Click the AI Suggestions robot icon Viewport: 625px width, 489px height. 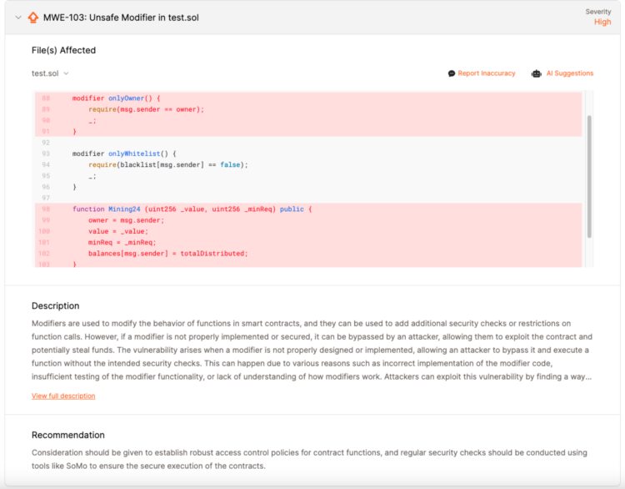(537, 73)
